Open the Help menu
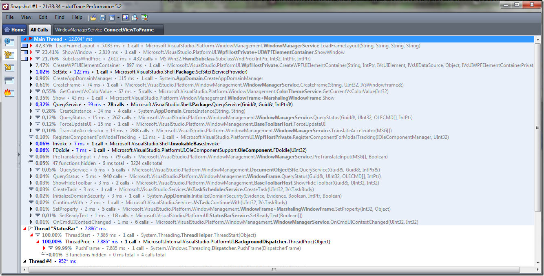The image size is (544, 276). coord(77,17)
